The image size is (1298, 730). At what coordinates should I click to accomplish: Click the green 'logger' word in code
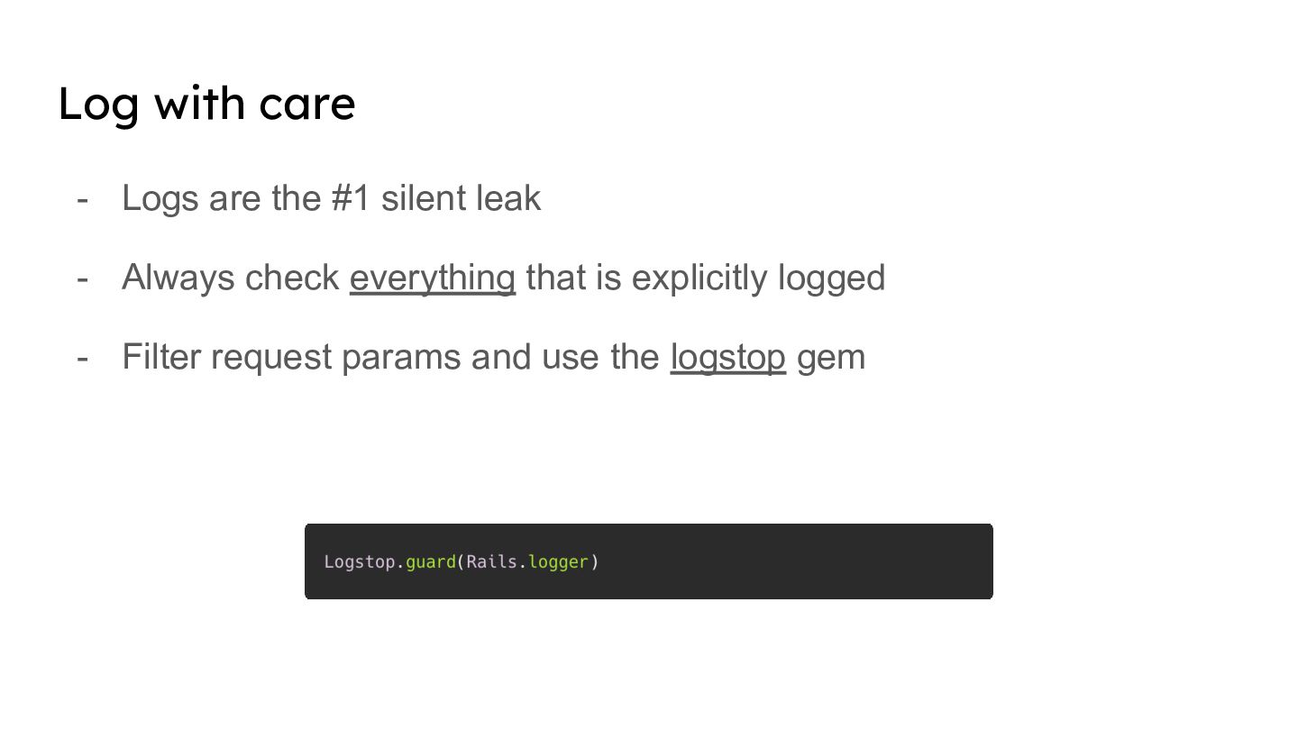click(x=558, y=562)
